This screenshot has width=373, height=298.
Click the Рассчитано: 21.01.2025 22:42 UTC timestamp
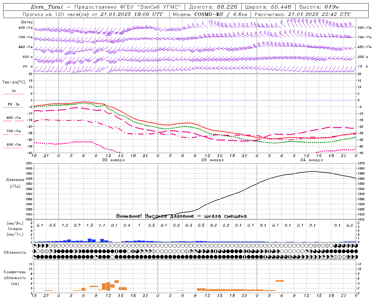(x=303, y=14)
